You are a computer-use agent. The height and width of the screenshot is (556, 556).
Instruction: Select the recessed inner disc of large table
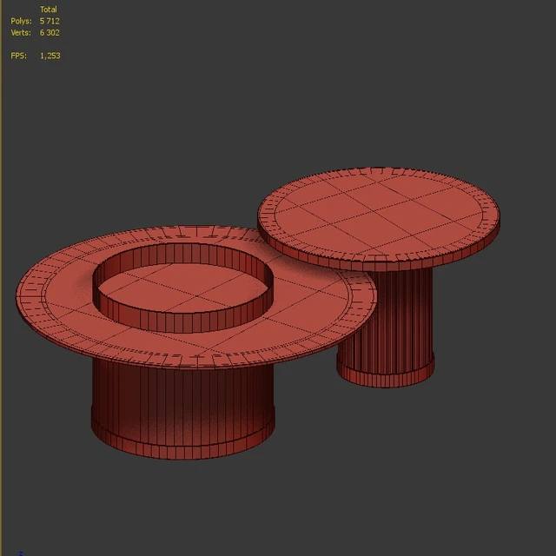(184, 289)
